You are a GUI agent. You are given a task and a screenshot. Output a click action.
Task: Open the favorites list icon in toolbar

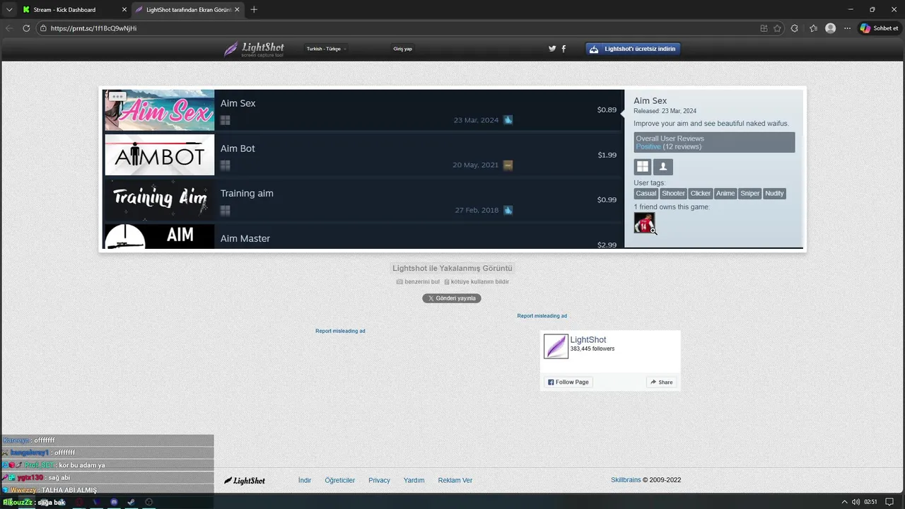(813, 28)
